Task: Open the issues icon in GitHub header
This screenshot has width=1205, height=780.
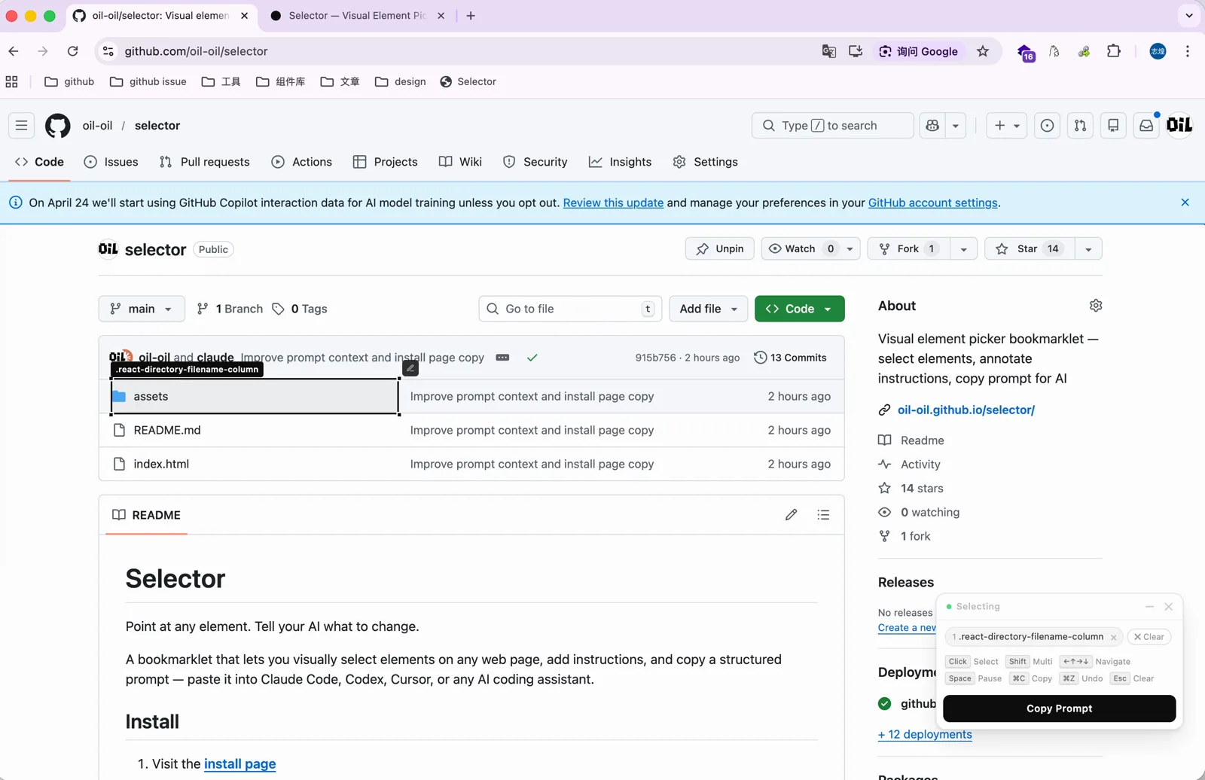Action: 1047,126
